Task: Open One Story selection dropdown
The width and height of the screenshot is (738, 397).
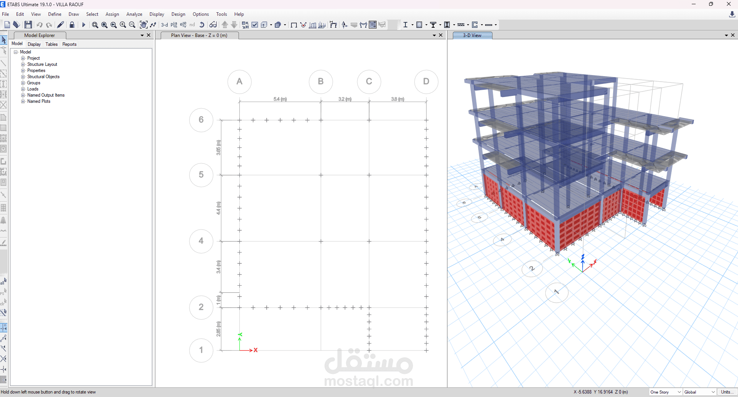Action: pyautogui.click(x=666, y=392)
